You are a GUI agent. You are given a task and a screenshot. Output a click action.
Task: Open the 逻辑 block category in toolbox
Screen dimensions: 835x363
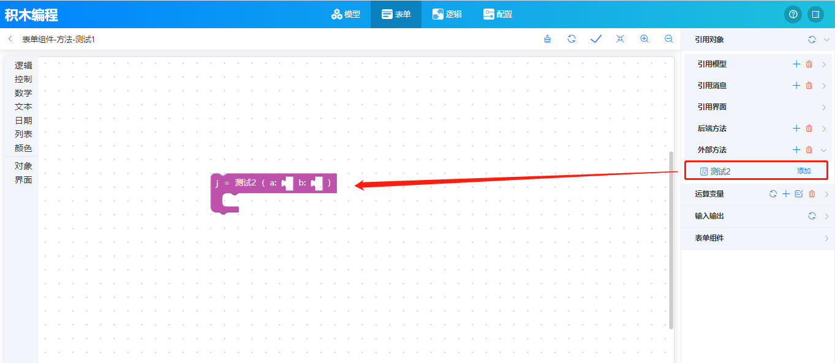point(23,65)
